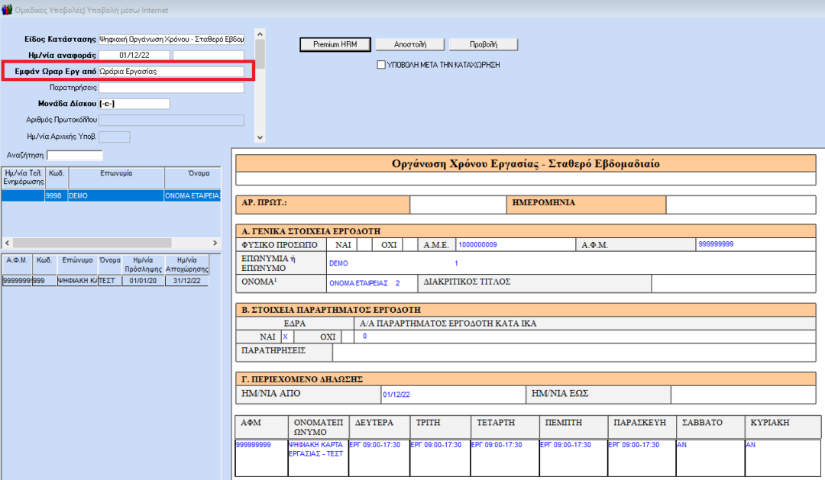This screenshot has height=480, width=825.
Task: Open the Εμφάν Ωραρ Εργ από field
Action: pos(171,72)
